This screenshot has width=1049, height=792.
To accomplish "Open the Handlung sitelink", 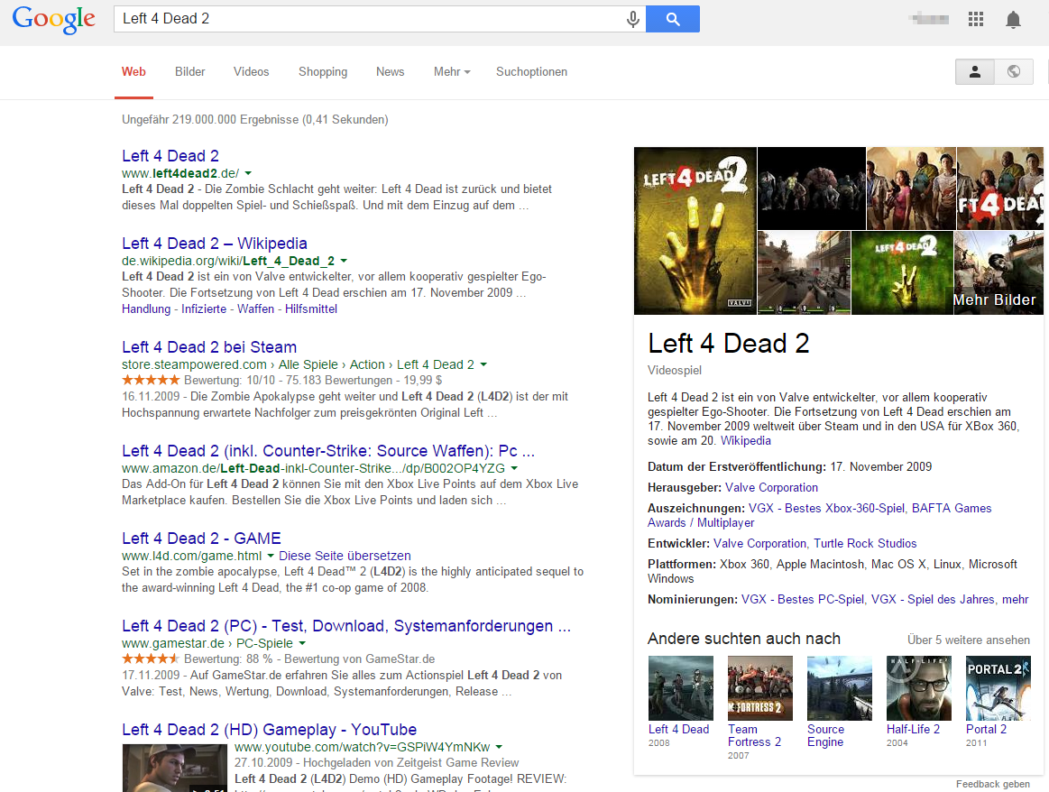I will [146, 309].
